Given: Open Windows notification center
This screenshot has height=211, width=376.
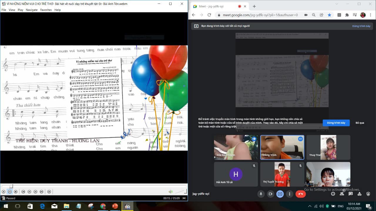Looking at the screenshot, I should coord(369,206).
